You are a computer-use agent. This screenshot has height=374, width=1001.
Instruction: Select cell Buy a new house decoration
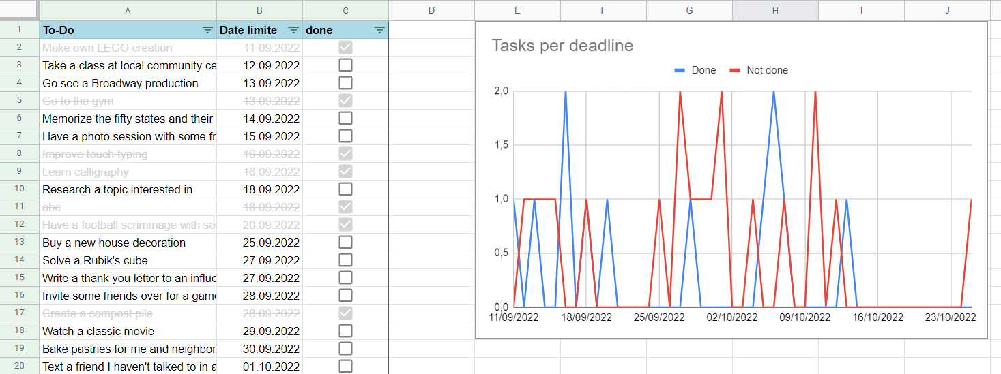click(x=128, y=243)
